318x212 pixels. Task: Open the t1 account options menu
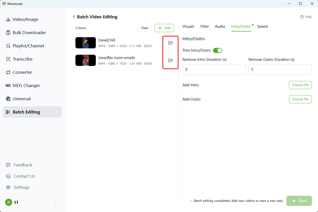tap(56, 202)
